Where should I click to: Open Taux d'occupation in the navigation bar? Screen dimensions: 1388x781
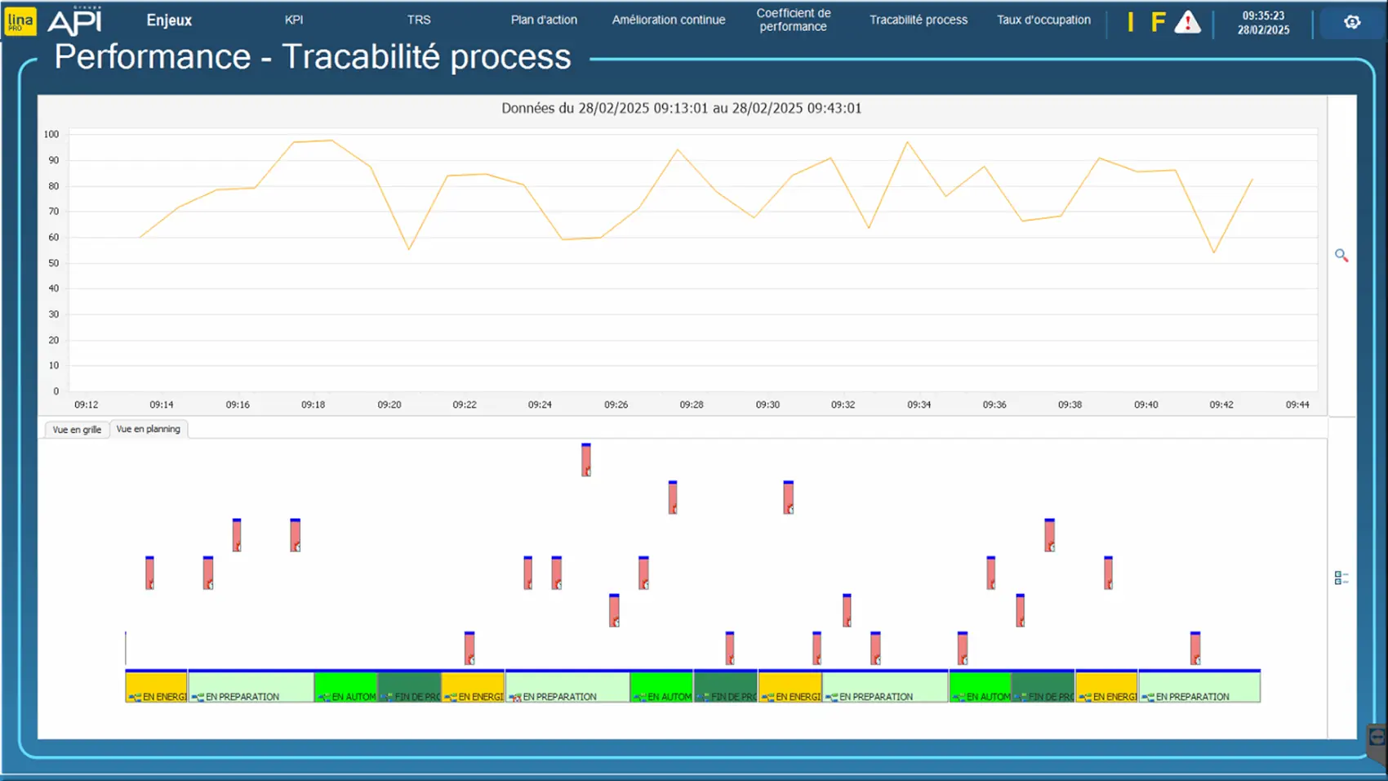[x=1043, y=20]
